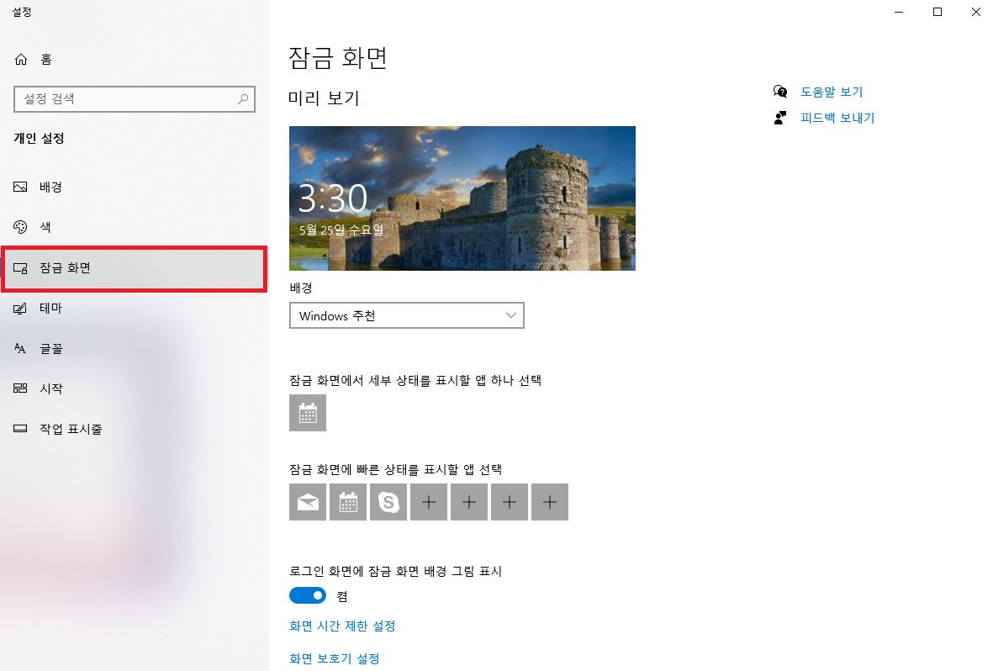Click the Calendar quick status tile
This screenshot has height=671, width=993.
(x=348, y=503)
